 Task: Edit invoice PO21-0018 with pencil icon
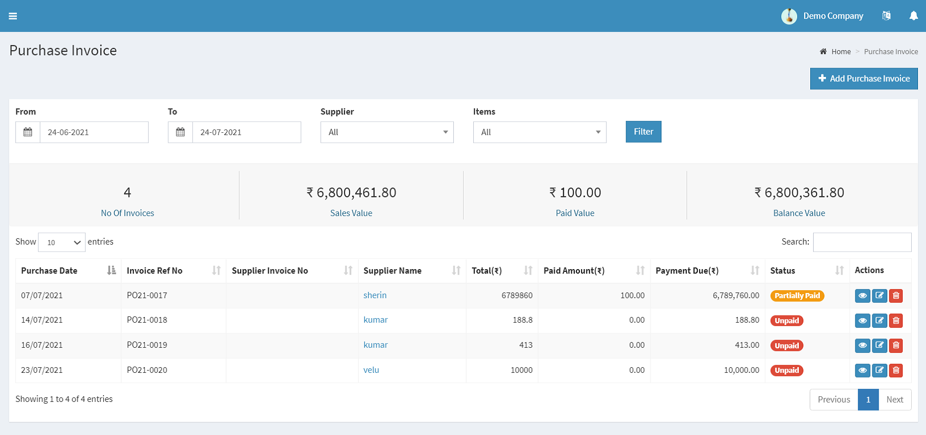tap(880, 320)
